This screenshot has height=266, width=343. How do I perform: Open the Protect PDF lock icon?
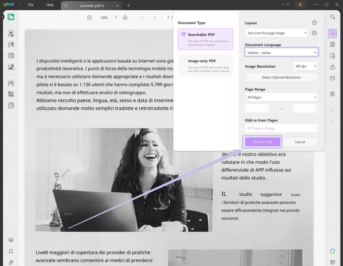(333, 56)
